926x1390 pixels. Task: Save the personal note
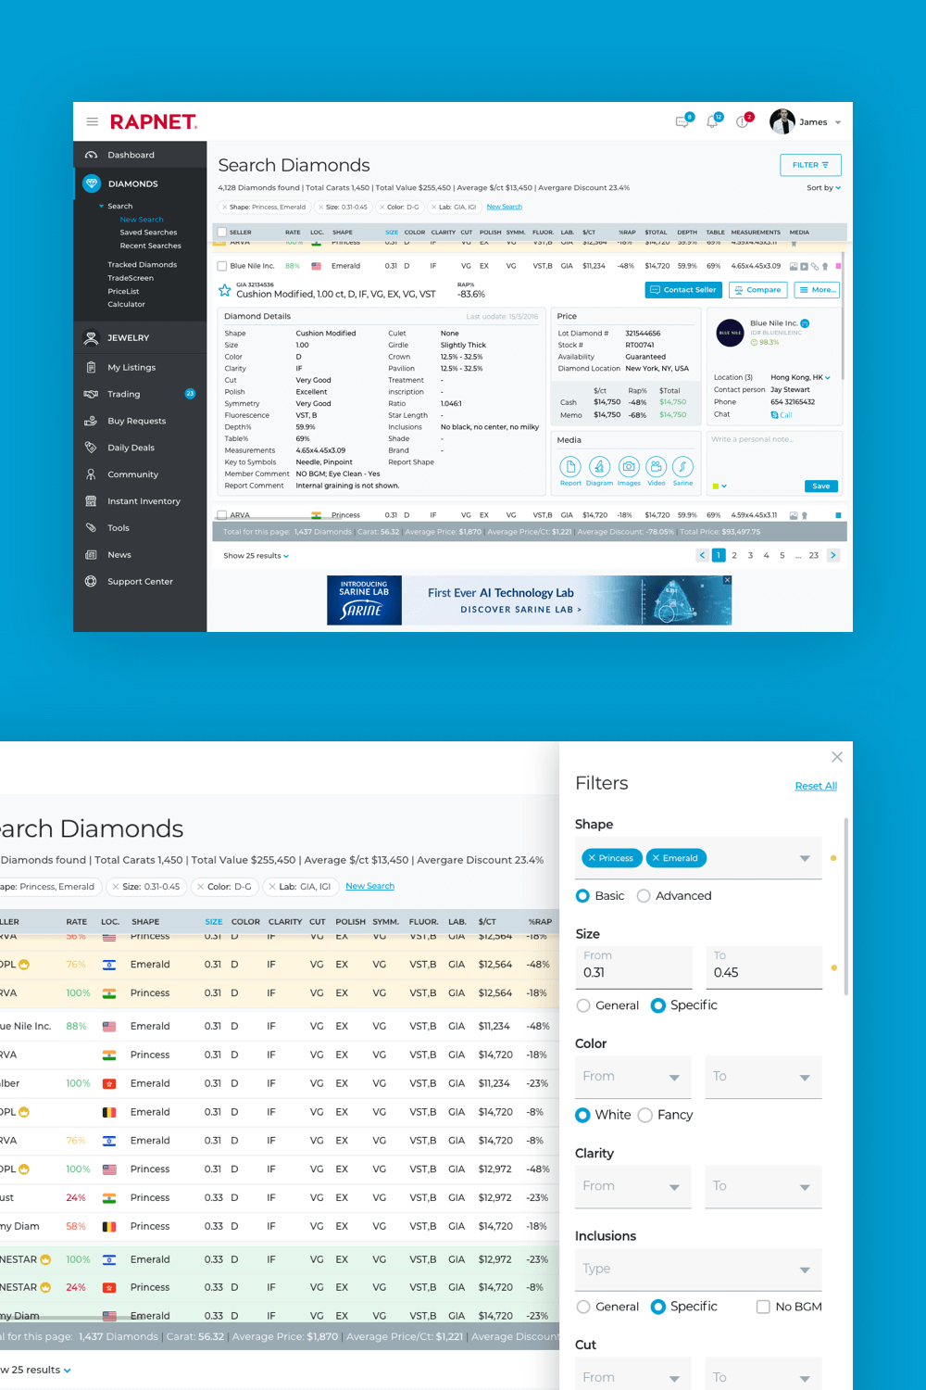tap(821, 486)
